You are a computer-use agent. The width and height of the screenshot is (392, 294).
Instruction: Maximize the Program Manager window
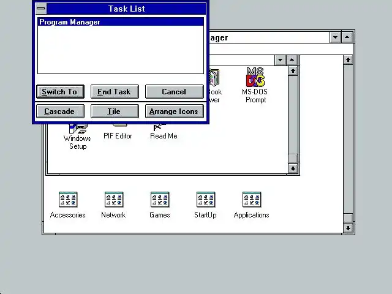tap(347, 37)
